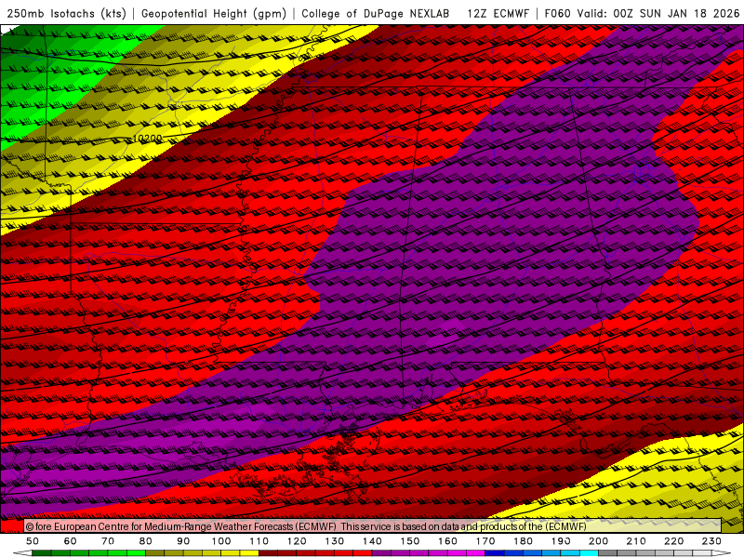Click the right arrow end of color bar
Viewport: 744px width, 558px height.
click(x=722, y=552)
